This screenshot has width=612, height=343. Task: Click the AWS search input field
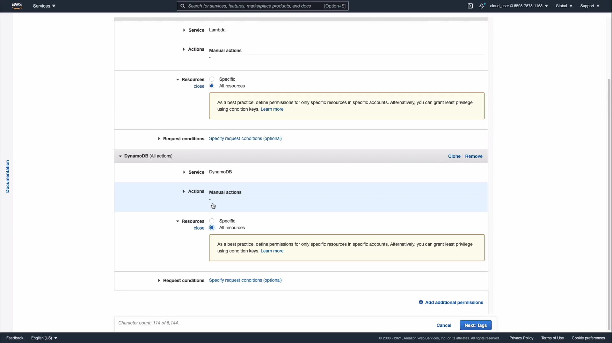[x=255, y=6]
